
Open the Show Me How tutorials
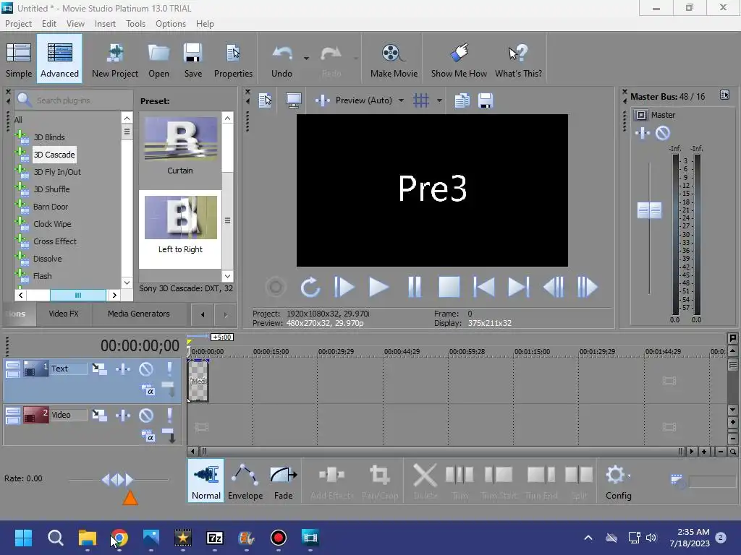pyautogui.click(x=459, y=59)
